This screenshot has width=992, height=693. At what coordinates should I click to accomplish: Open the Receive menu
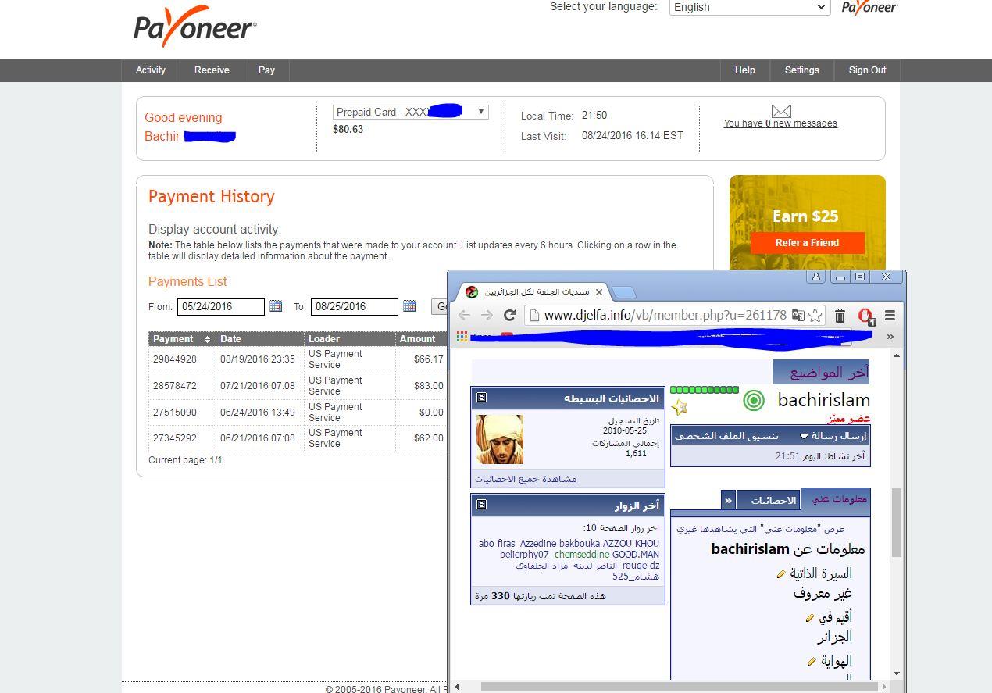(x=212, y=70)
